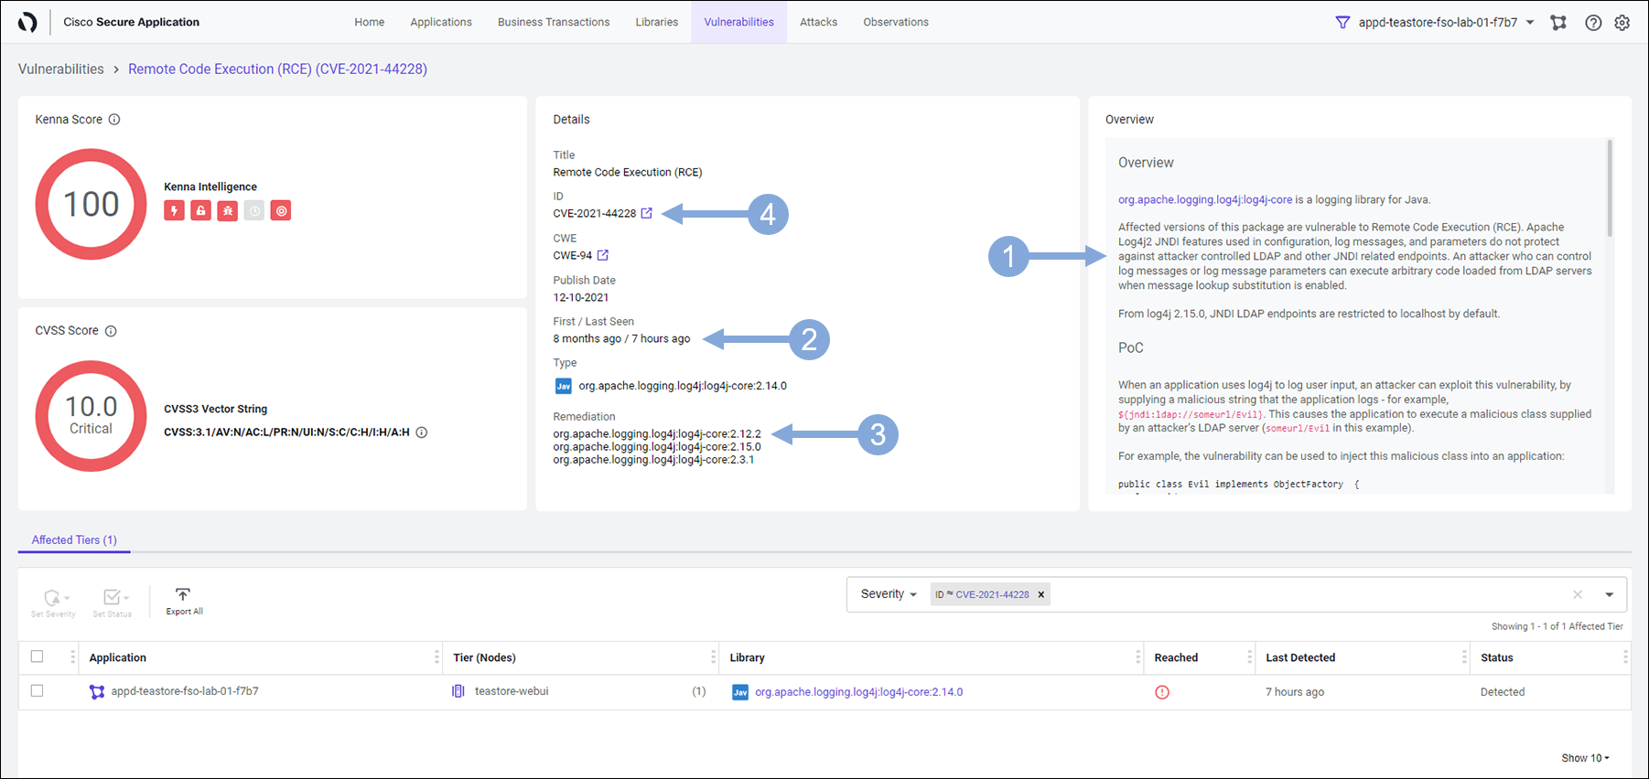1649x779 pixels.
Task: Open the settings gear icon
Action: coord(1622,23)
